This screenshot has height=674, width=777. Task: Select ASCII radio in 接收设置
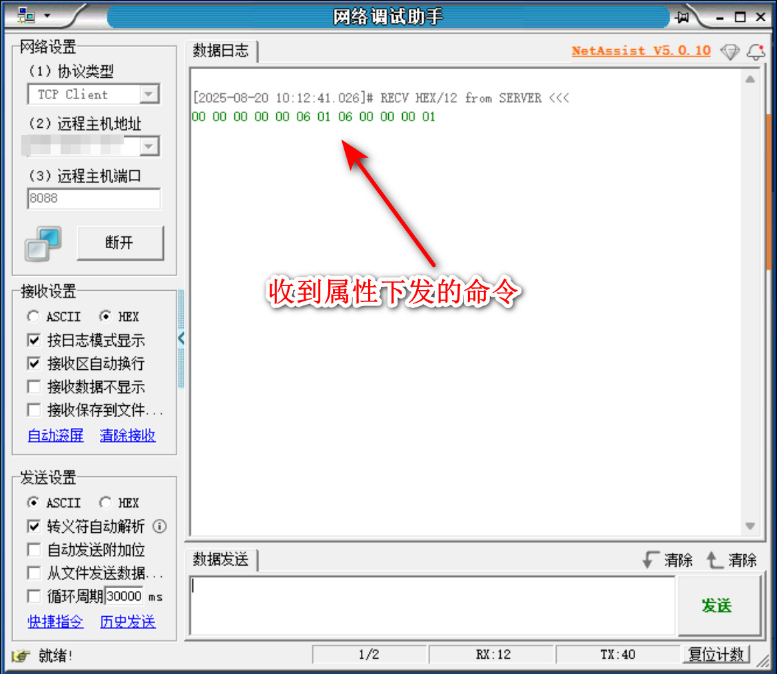(x=33, y=316)
